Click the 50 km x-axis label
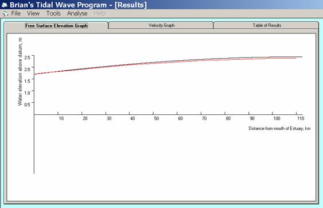The image size is (323, 208). [x=157, y=118]
